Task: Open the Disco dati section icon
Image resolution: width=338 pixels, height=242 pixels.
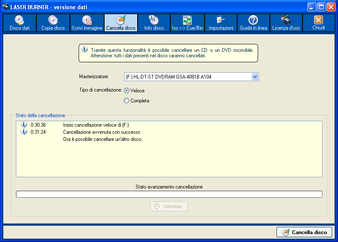Action: [x=20, y=23]
